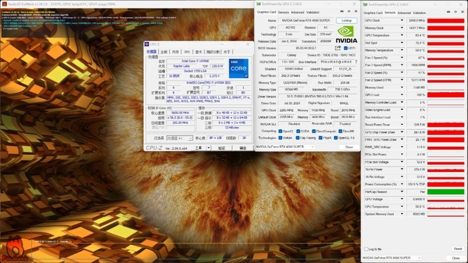Click the GPU-Z Graphics Card window title icon
The height and width of the screenshot is (263, 468).
259,4
